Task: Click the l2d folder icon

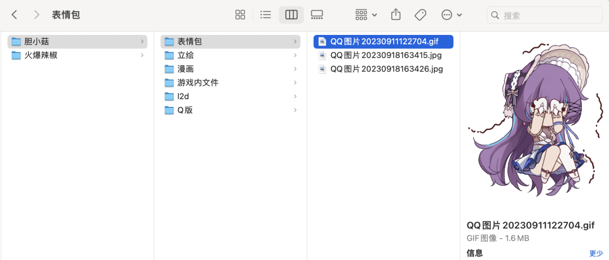Action: coord(169,96)
